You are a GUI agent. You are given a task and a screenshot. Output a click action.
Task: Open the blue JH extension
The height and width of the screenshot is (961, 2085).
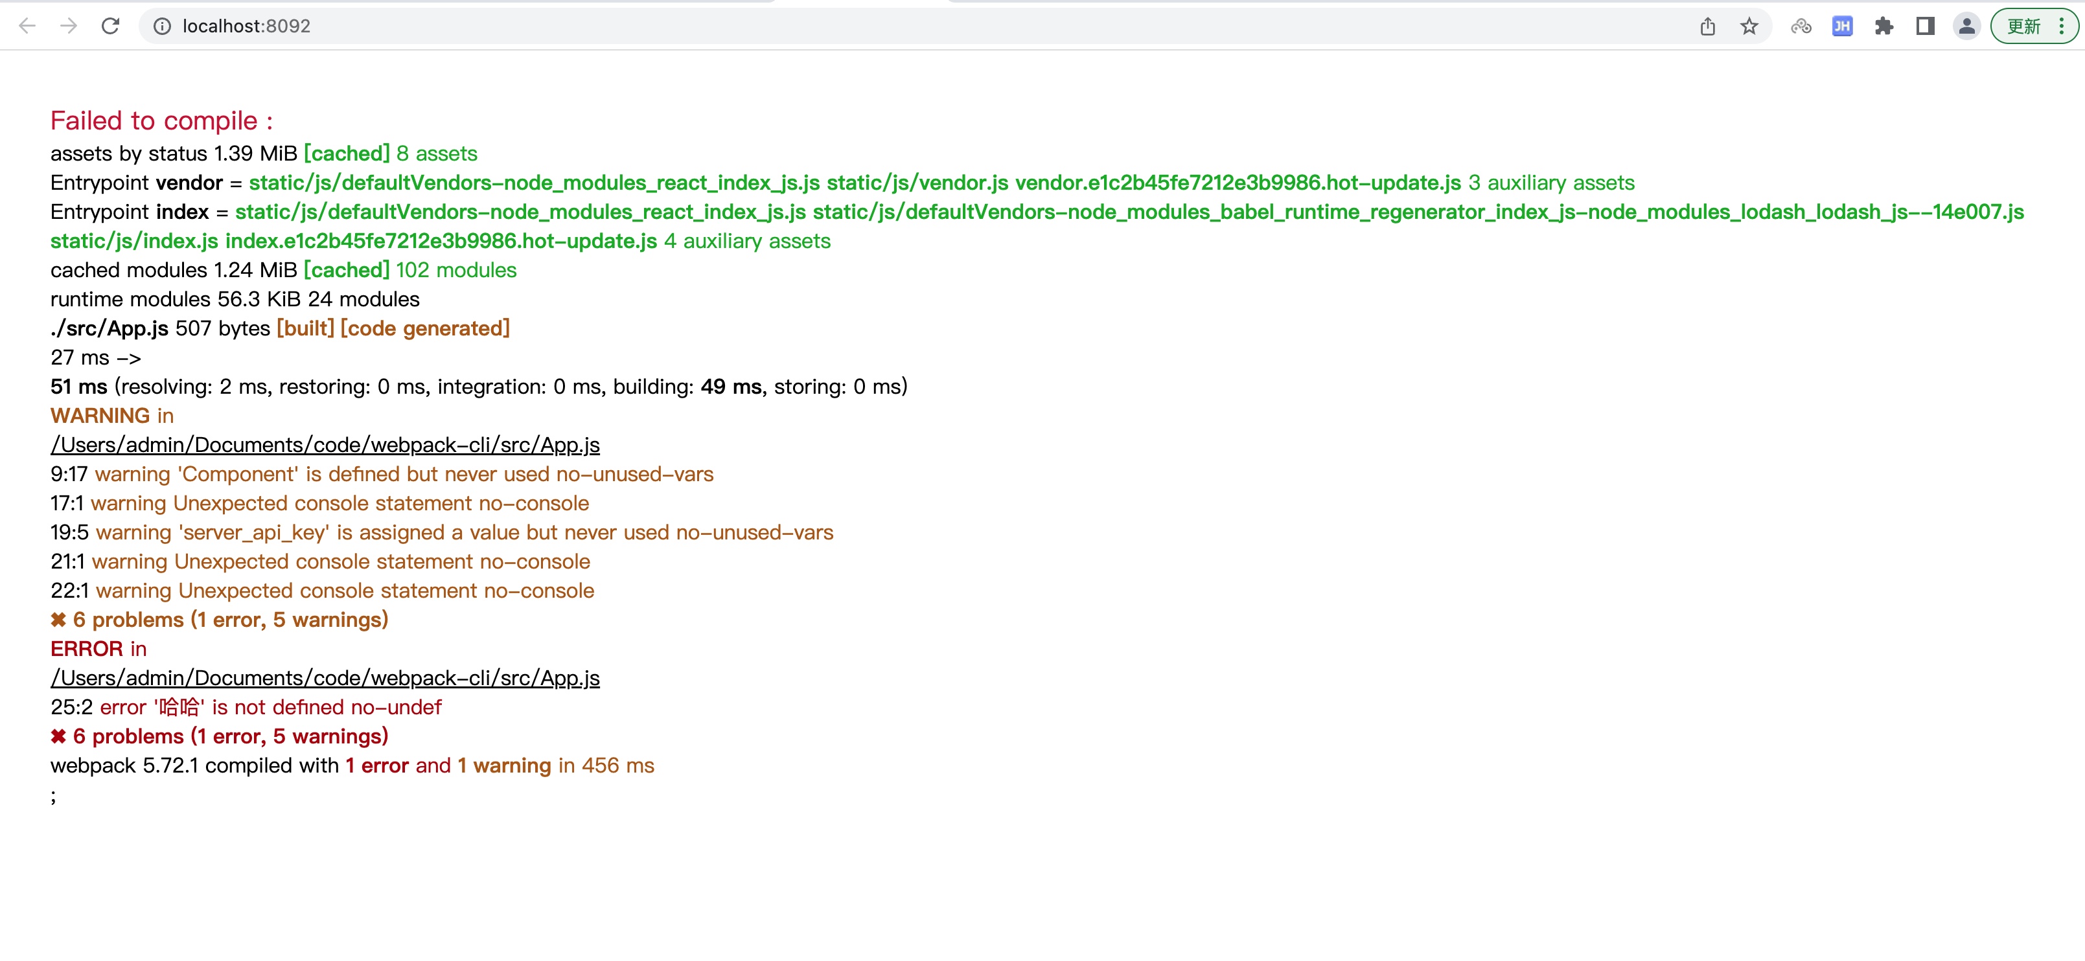click(1842, 26)
